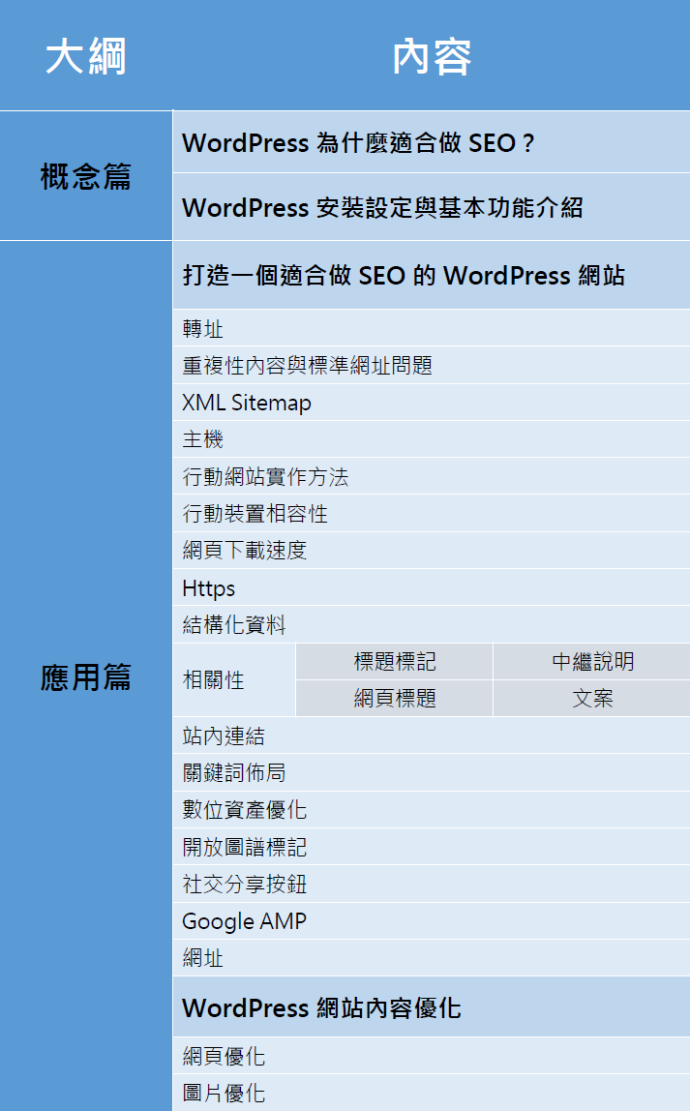Select the 應用篇 section cell
This screenshot has height=1111, width=690.
coord(86,676)
